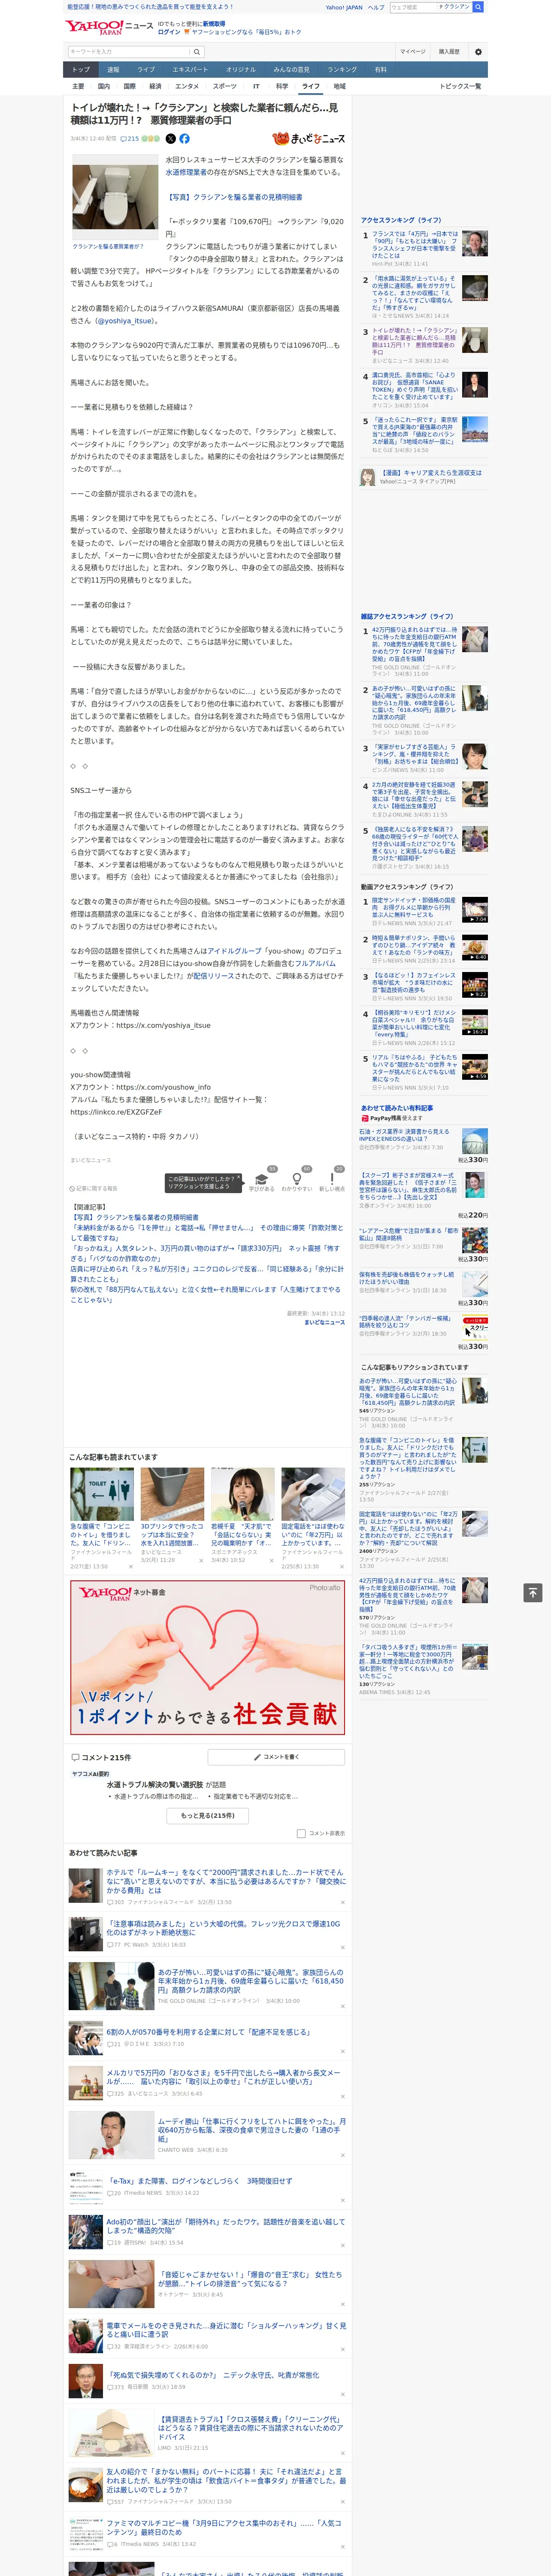Click the わかりやすい lightbulb reaction
The width and height of the screenshot is (551, 2576).
point(297,1180)
